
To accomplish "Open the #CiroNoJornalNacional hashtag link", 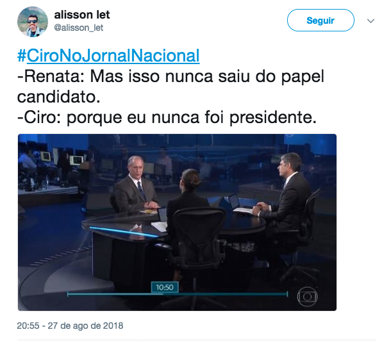I will click(108, 55).
